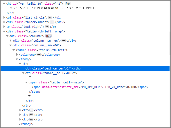Click ellipsis badge in ul list-circle
This screenshot has height=128, width=171.
[x=50, y=17]
